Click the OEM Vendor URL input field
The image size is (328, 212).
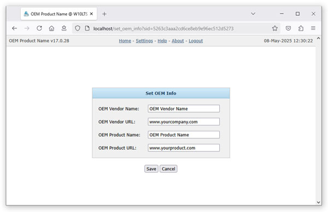point(184,122)
